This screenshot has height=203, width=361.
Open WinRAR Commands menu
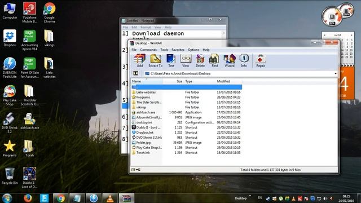pos(148,50)
